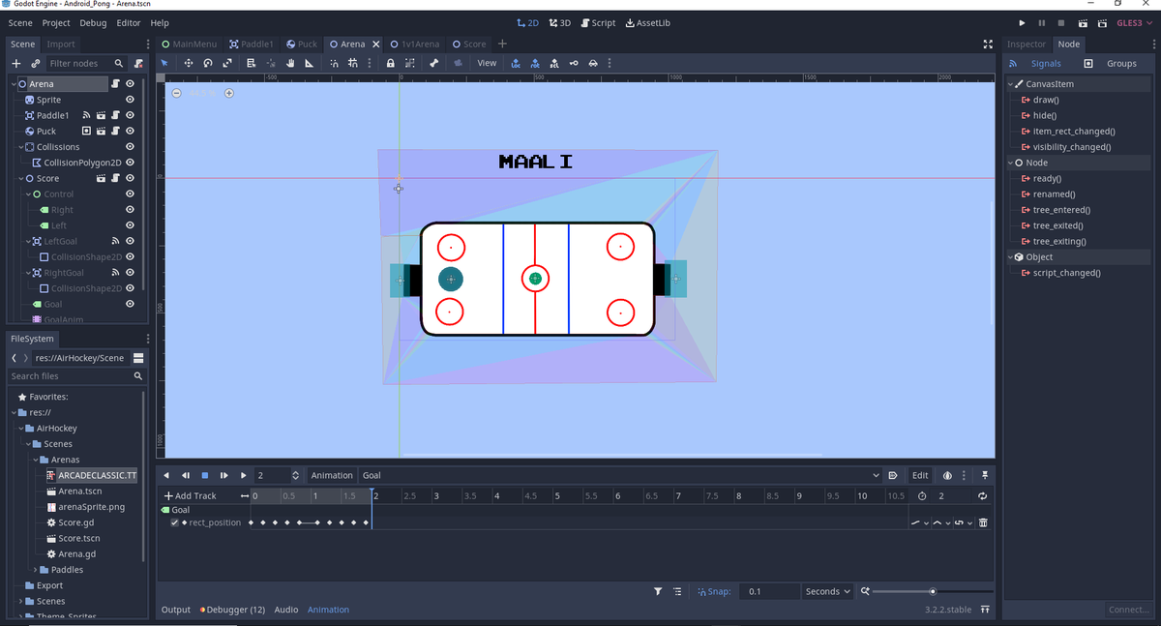Open the View menu in viewport toolbar
The image size is (1161, 626).
487,63
